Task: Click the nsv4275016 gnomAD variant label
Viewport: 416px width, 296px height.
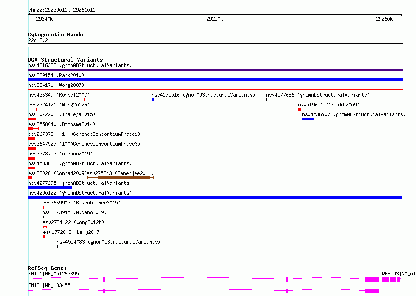Action: pos(203,95)
